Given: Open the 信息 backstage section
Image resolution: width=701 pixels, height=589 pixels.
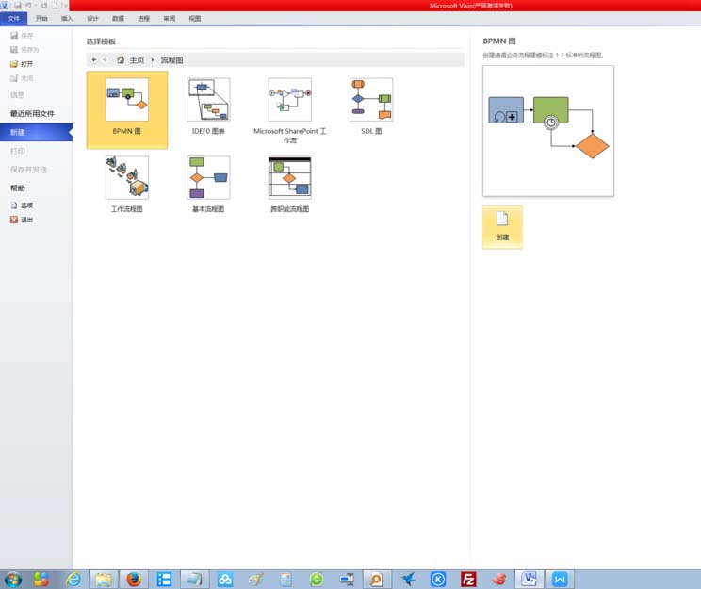Looking at the screenshot, I should tap(18, 95).
